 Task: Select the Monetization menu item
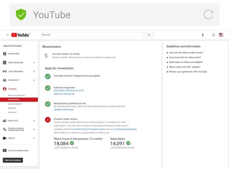[x=19, y=99]
